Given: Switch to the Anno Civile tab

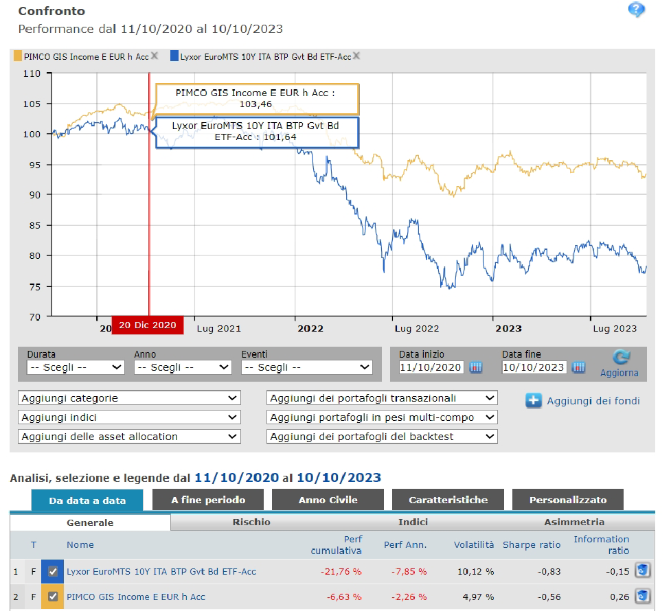Looking at the screenshot, I should click(328, 500).
